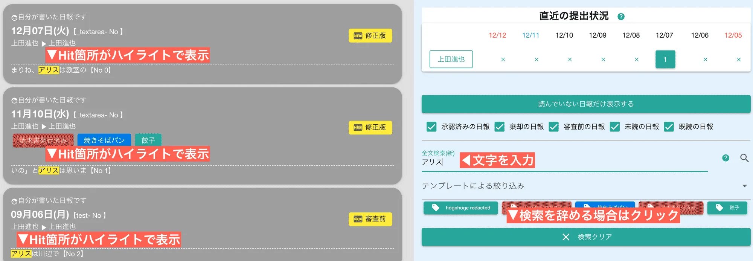Open the 12月07日(火) report title
The width and height of the screenshot is (753, 261).
click(x=40, y=31)
